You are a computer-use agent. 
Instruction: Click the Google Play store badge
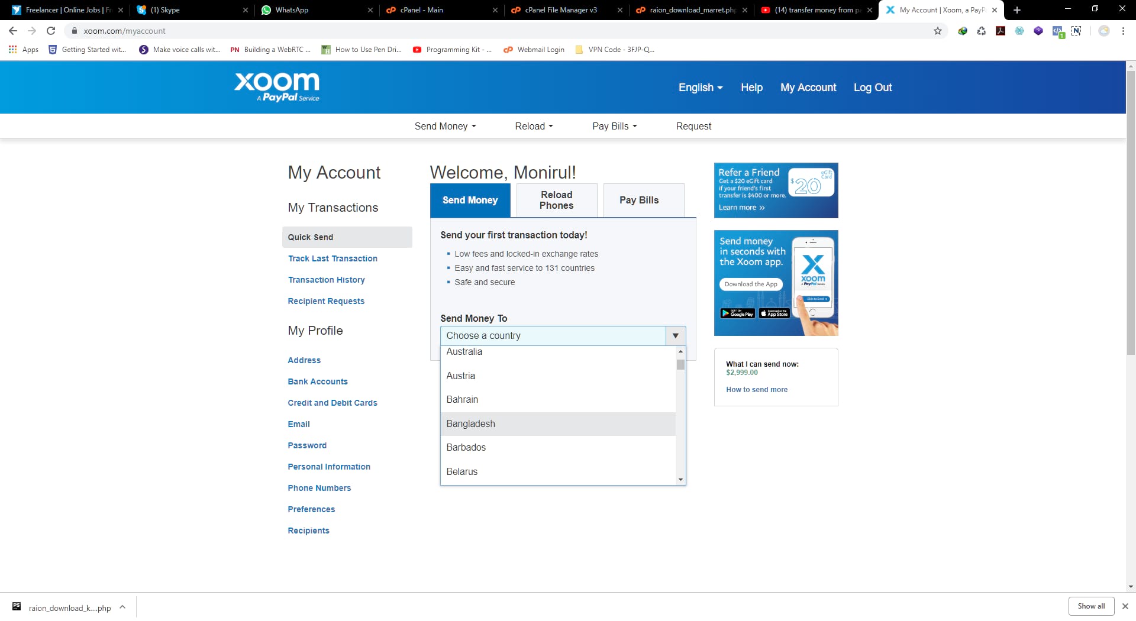tap(737, 313)
